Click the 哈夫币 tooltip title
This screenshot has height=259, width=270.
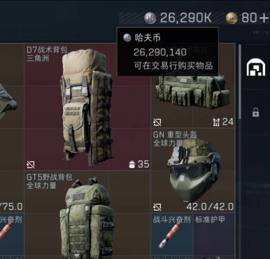[148, 38]
